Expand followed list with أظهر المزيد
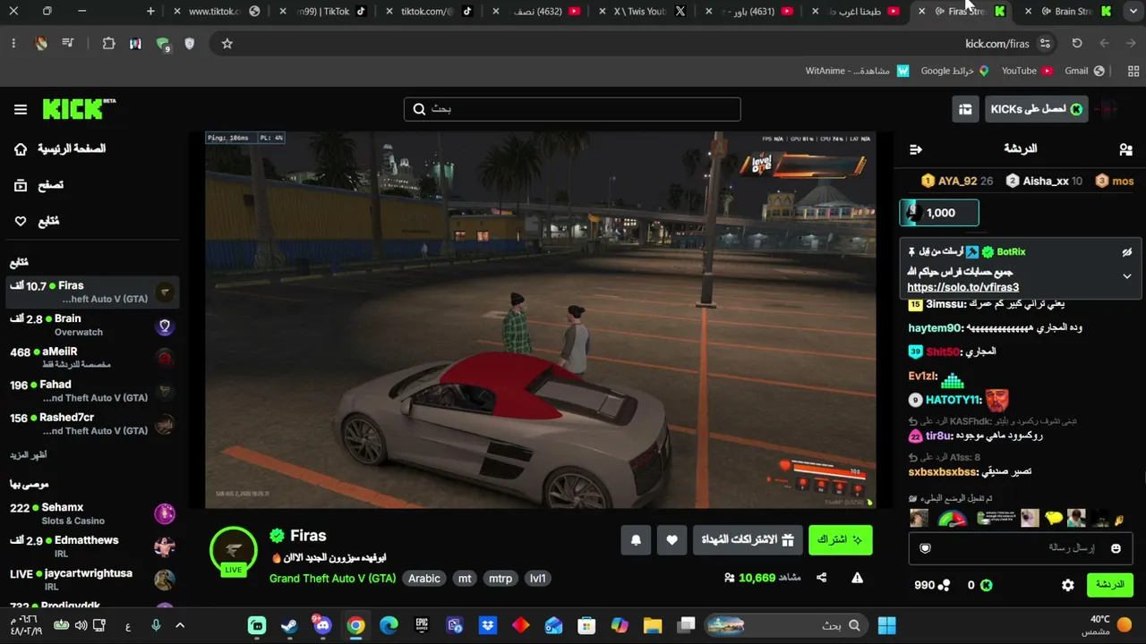 click(29, 455)
